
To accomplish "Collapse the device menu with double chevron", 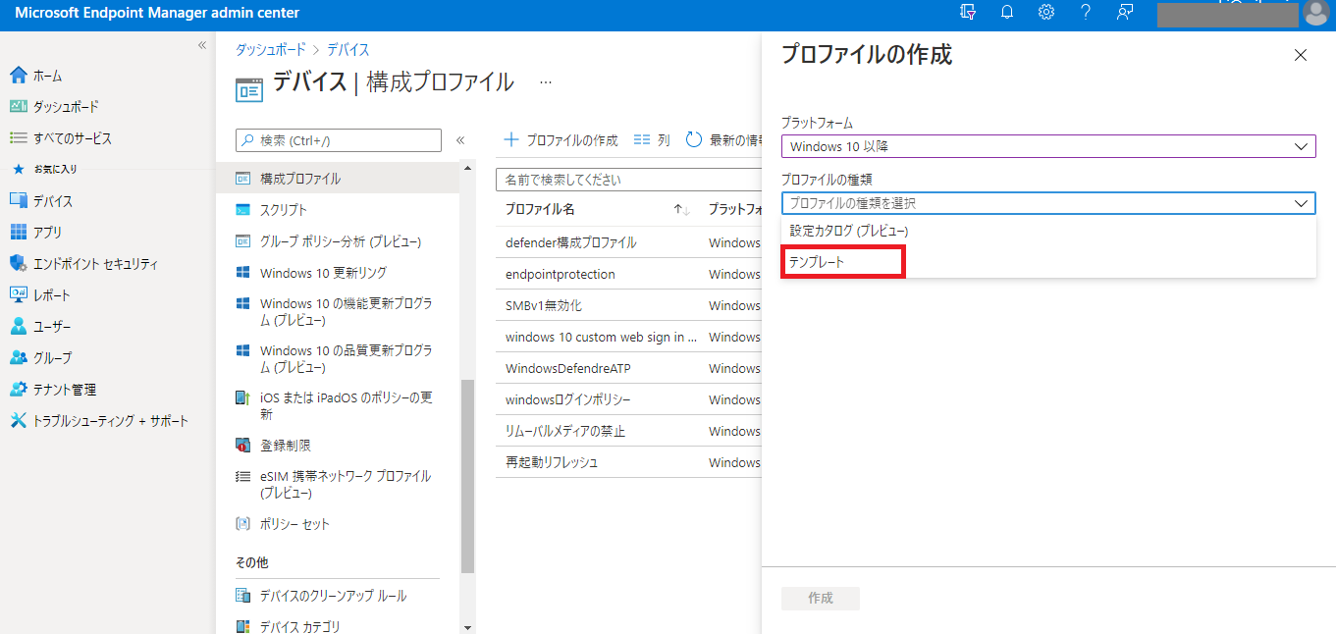I will pyautogui.click(x=460, y=140).
